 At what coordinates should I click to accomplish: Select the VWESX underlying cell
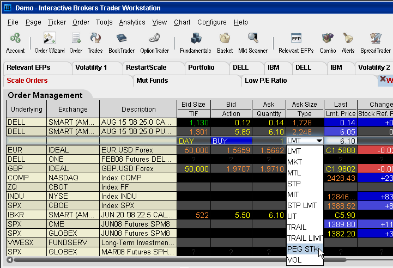coord(26,243)
